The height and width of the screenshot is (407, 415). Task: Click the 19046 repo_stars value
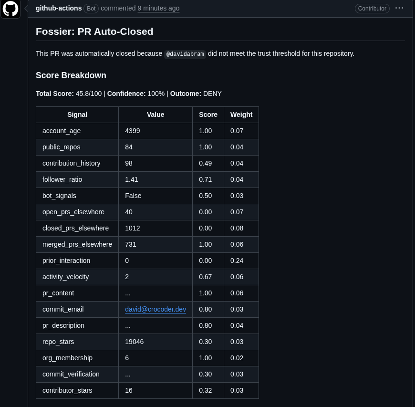point(134,342)
